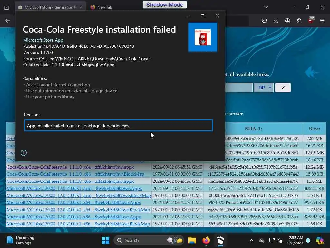330x248 pixels.
Task: Close the App Installer dialog window
Action: [x=218, y=16]
